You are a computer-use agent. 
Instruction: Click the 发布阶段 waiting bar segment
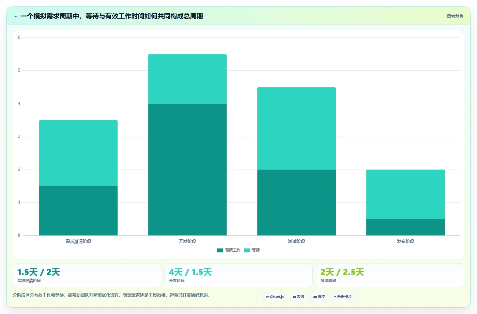(405, 194)
